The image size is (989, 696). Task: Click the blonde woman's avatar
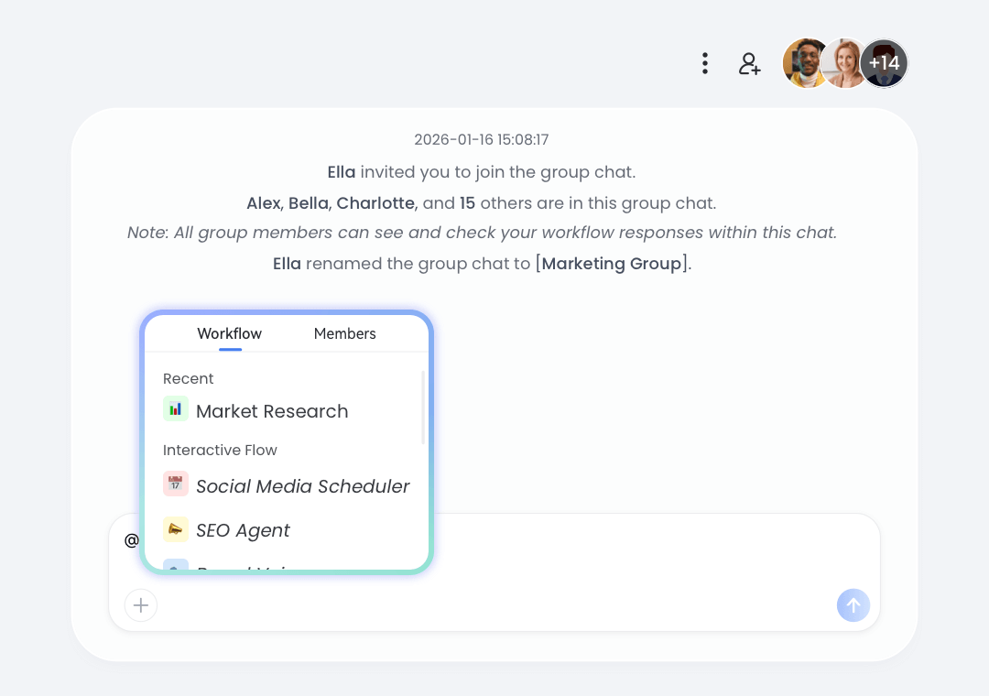click(846, 63)
